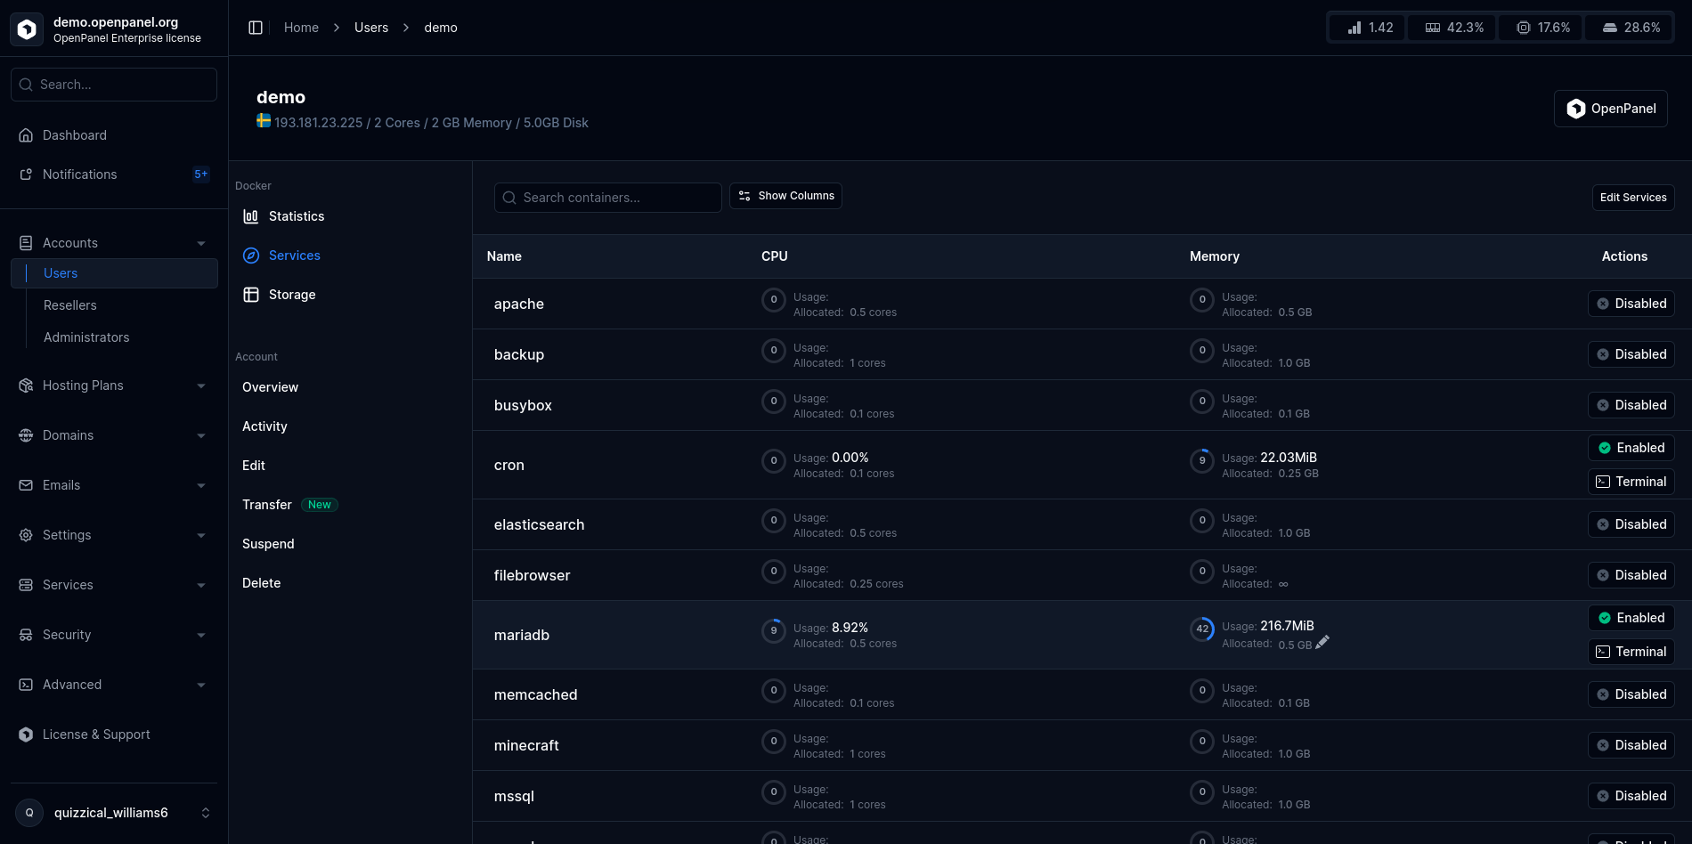Click the server load average indicator
The width and height of the screenshot is (1692, 844).
(x=1369, y=28)
